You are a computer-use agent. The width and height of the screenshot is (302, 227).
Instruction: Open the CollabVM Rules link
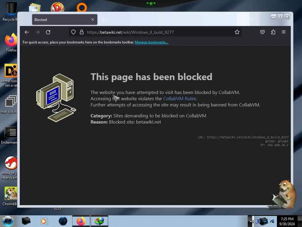point(179,99)
